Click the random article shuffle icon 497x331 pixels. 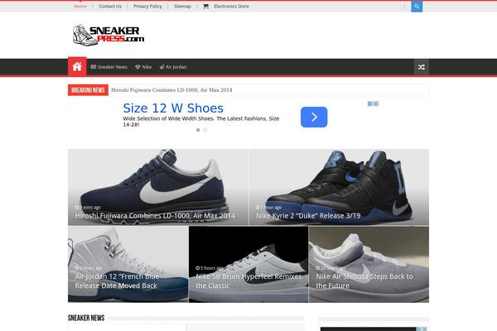[x=422, y=67]
